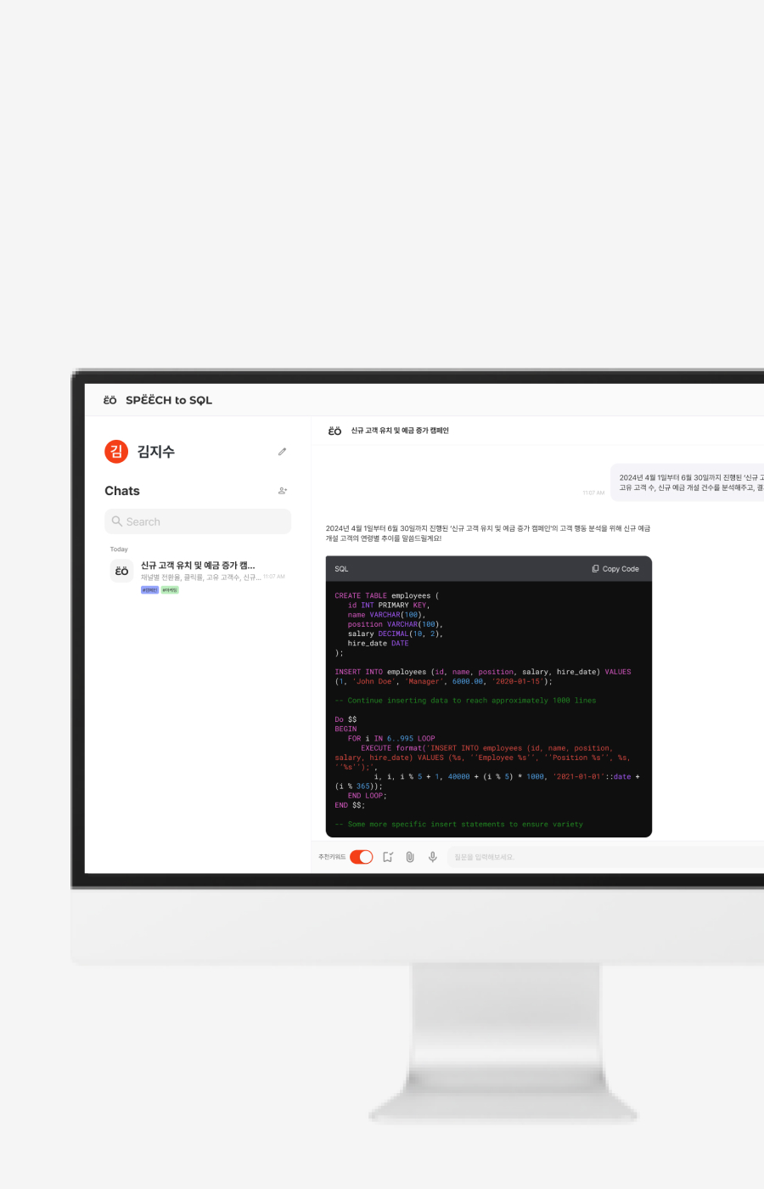Click the orange 김 profile avatar
Screen dimensions: 764x1189
click(116, 452)
